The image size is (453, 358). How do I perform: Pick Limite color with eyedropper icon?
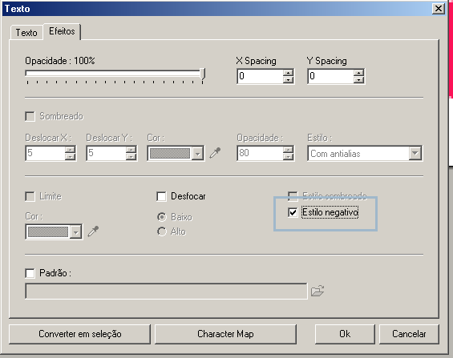point(93,231)
